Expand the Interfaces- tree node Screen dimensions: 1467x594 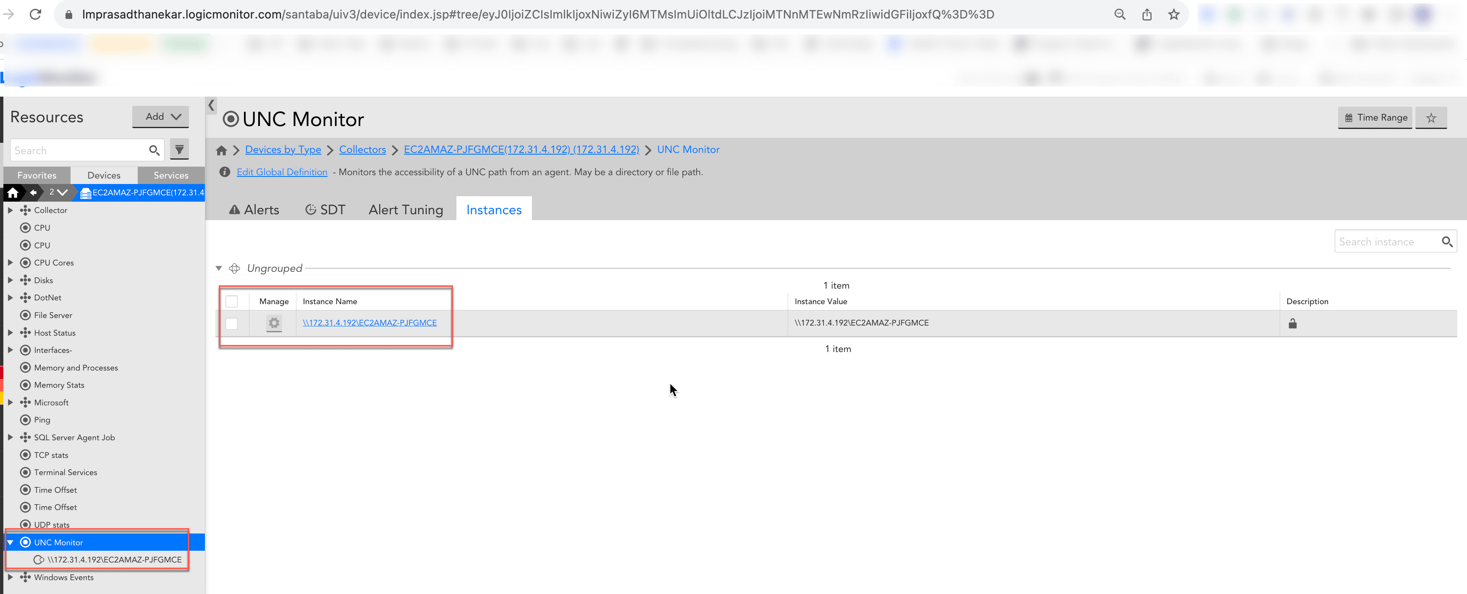(10, 350)
